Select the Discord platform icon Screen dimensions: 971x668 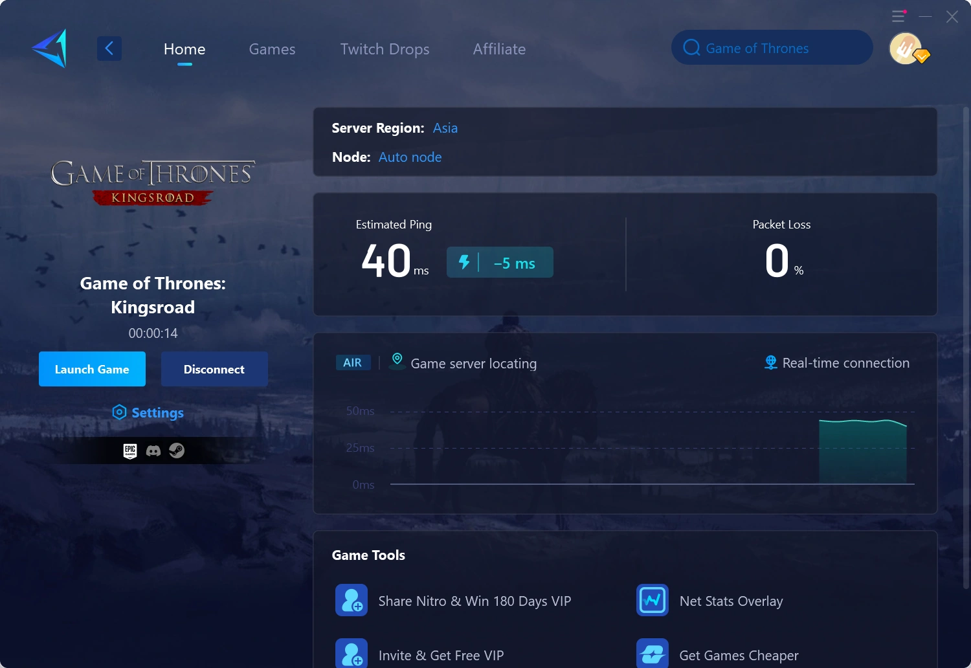click(x=153, y=451)
